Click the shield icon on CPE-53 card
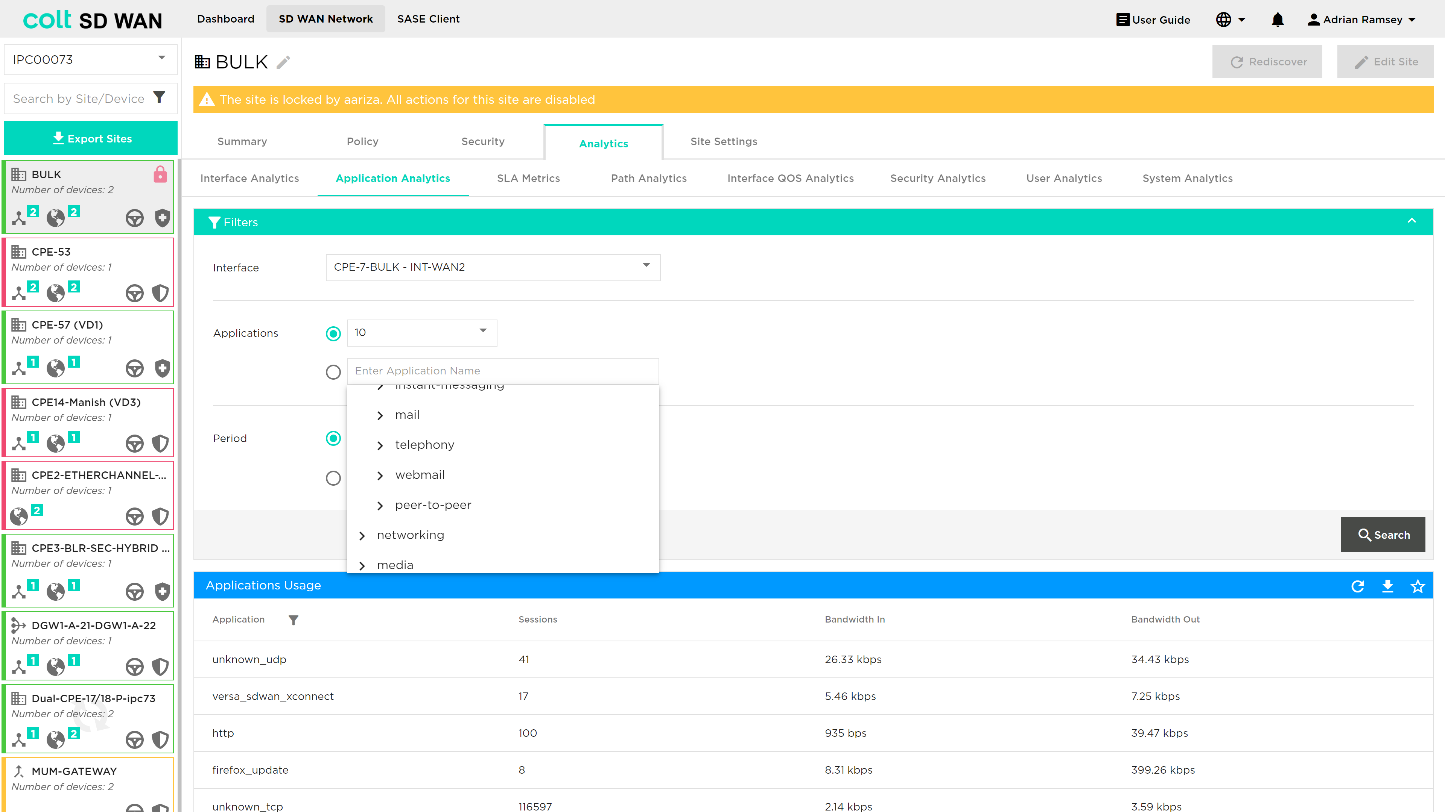Viewport: 1445px width, 812px height. click(x=160, y=293)
